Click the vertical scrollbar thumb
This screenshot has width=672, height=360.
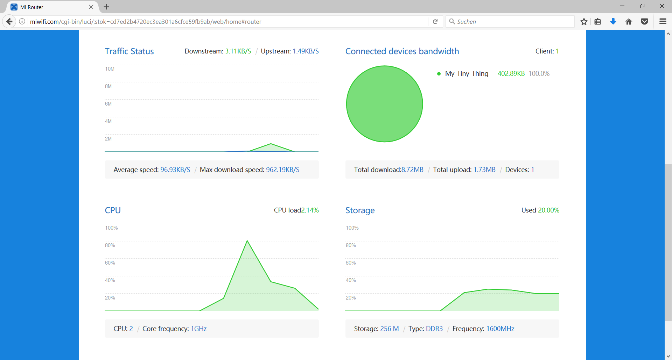(668, 242)
